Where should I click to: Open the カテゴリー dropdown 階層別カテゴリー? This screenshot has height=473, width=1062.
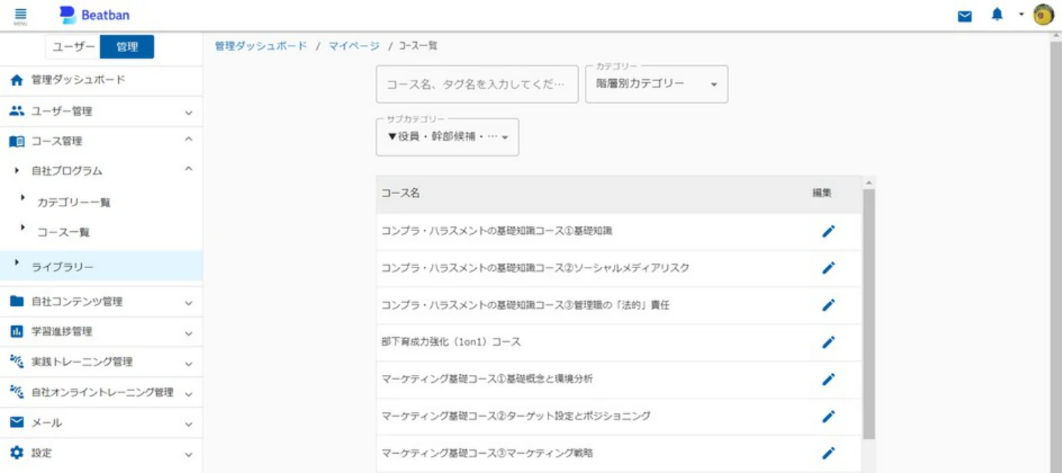[657, 84]
